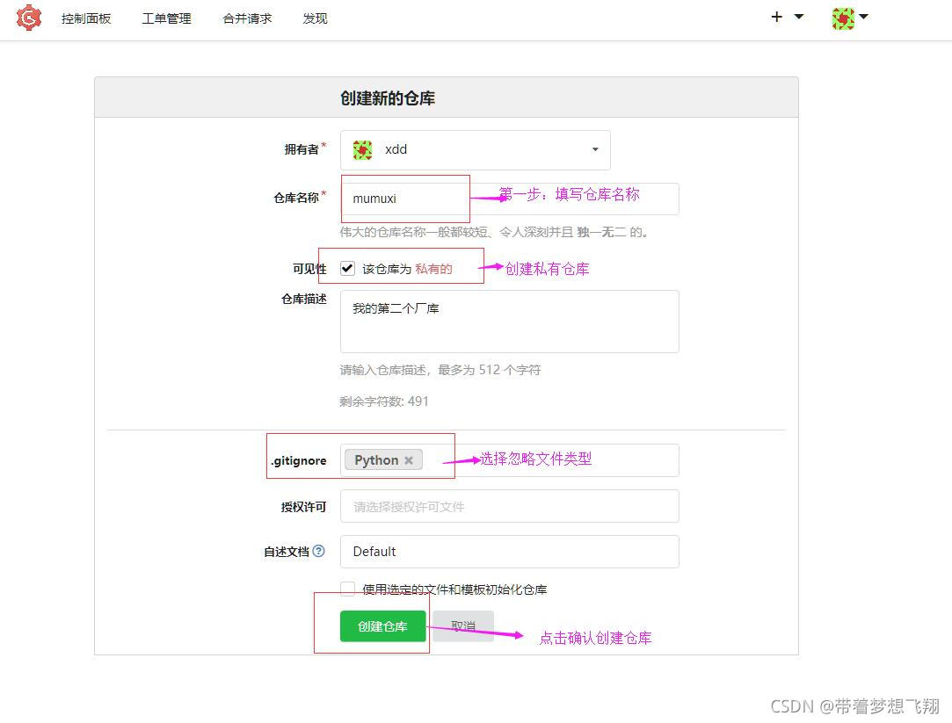Open the 自述文档 Default dropdown
This screenshot has height=723, width=952.
[x=509, y=552]
